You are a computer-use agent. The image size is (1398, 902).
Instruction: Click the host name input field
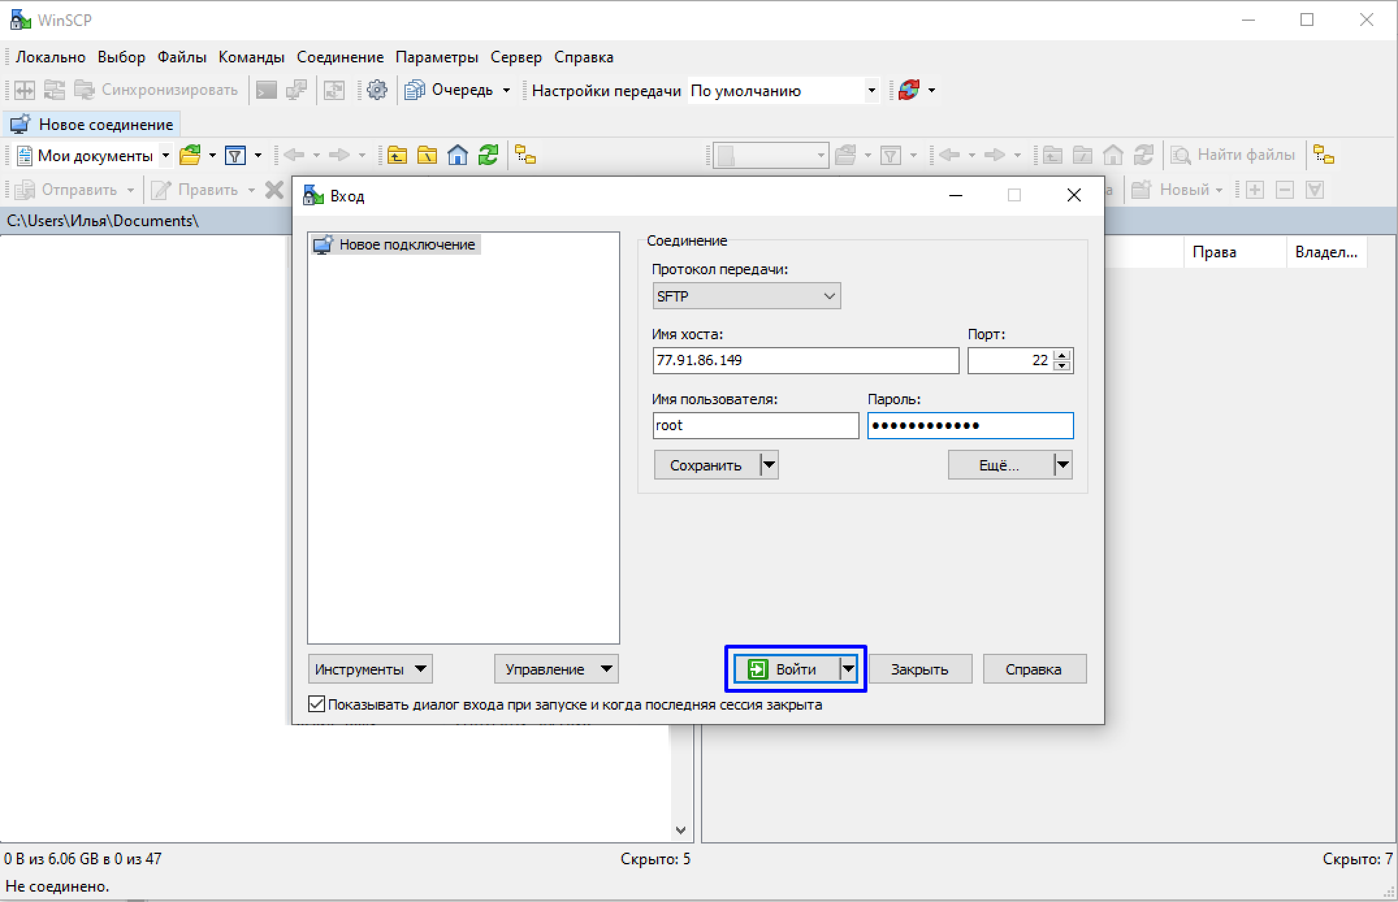tap(805, 361)
